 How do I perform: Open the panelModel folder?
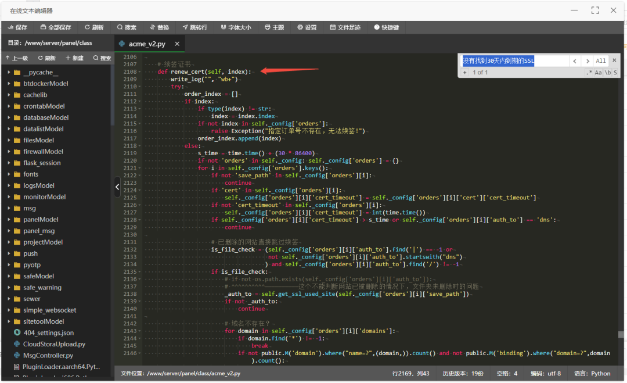coord(41,219)
